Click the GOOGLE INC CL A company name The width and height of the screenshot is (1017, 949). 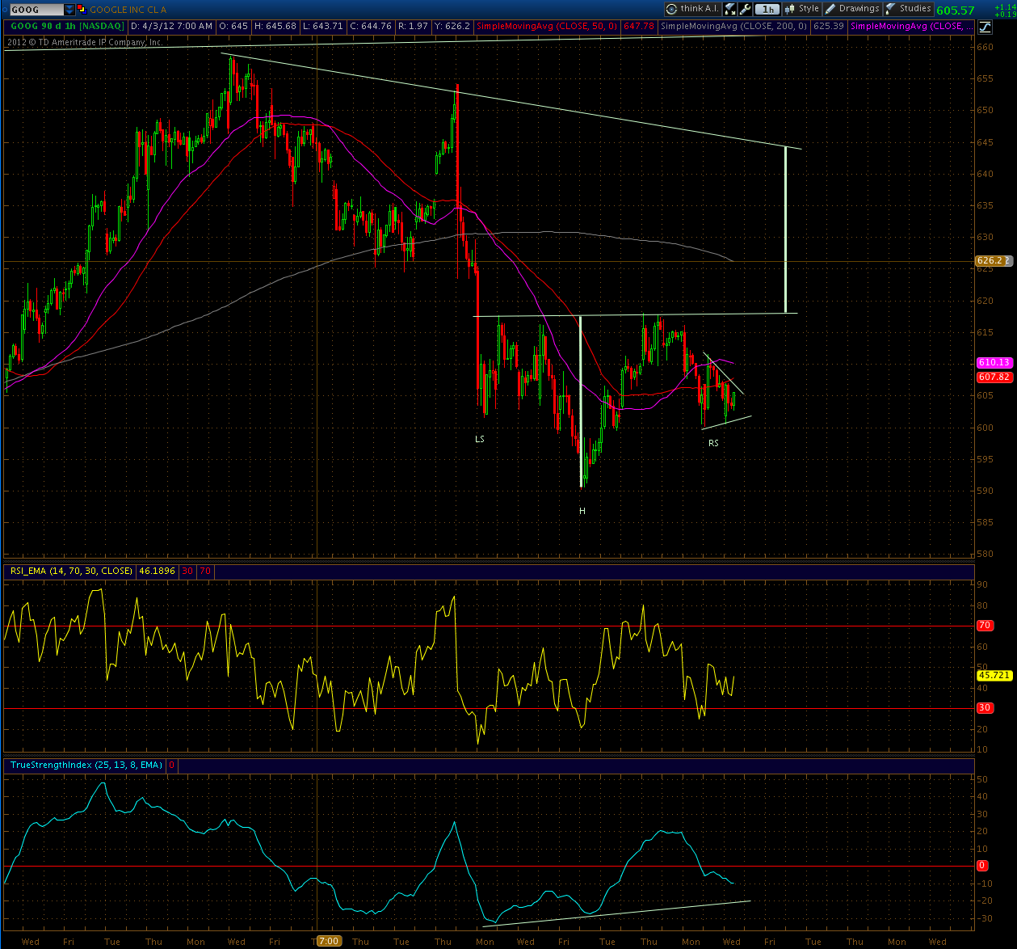click(x=128, y=10)
